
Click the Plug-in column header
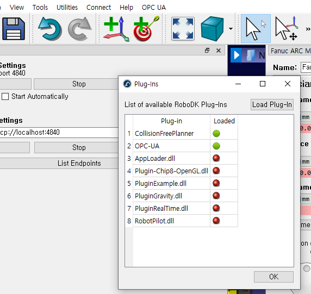pyautogui.click(x=171, y=121)
